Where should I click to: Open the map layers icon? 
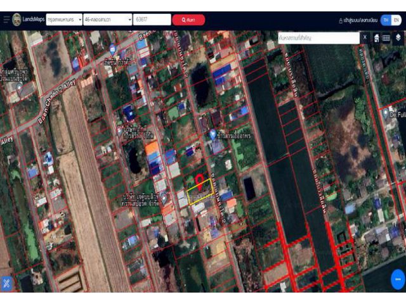pyautogui.click(x=398, y=38)
